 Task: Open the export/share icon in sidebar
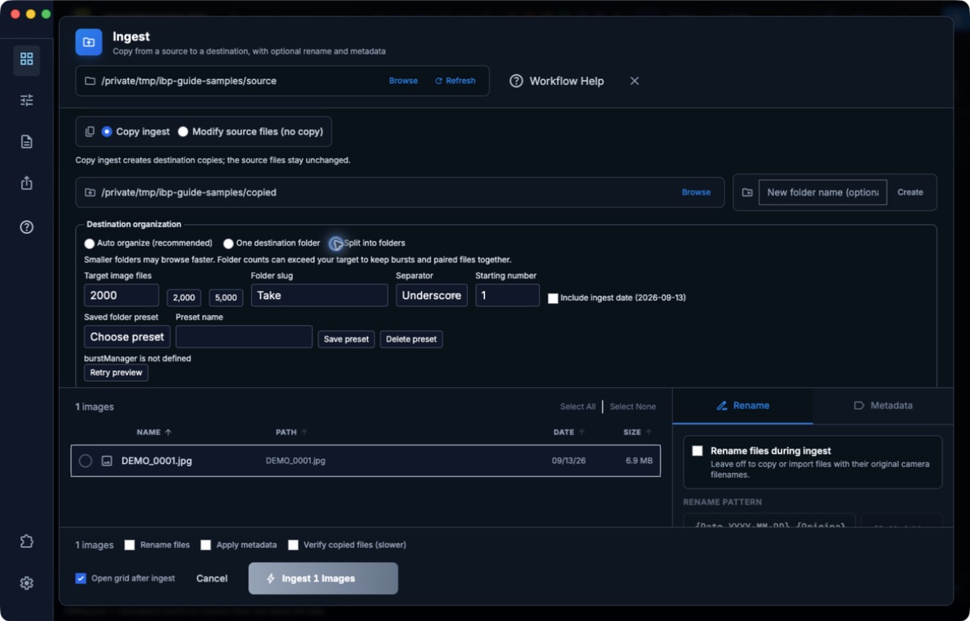pyautogui.click(x=27, y=183)
